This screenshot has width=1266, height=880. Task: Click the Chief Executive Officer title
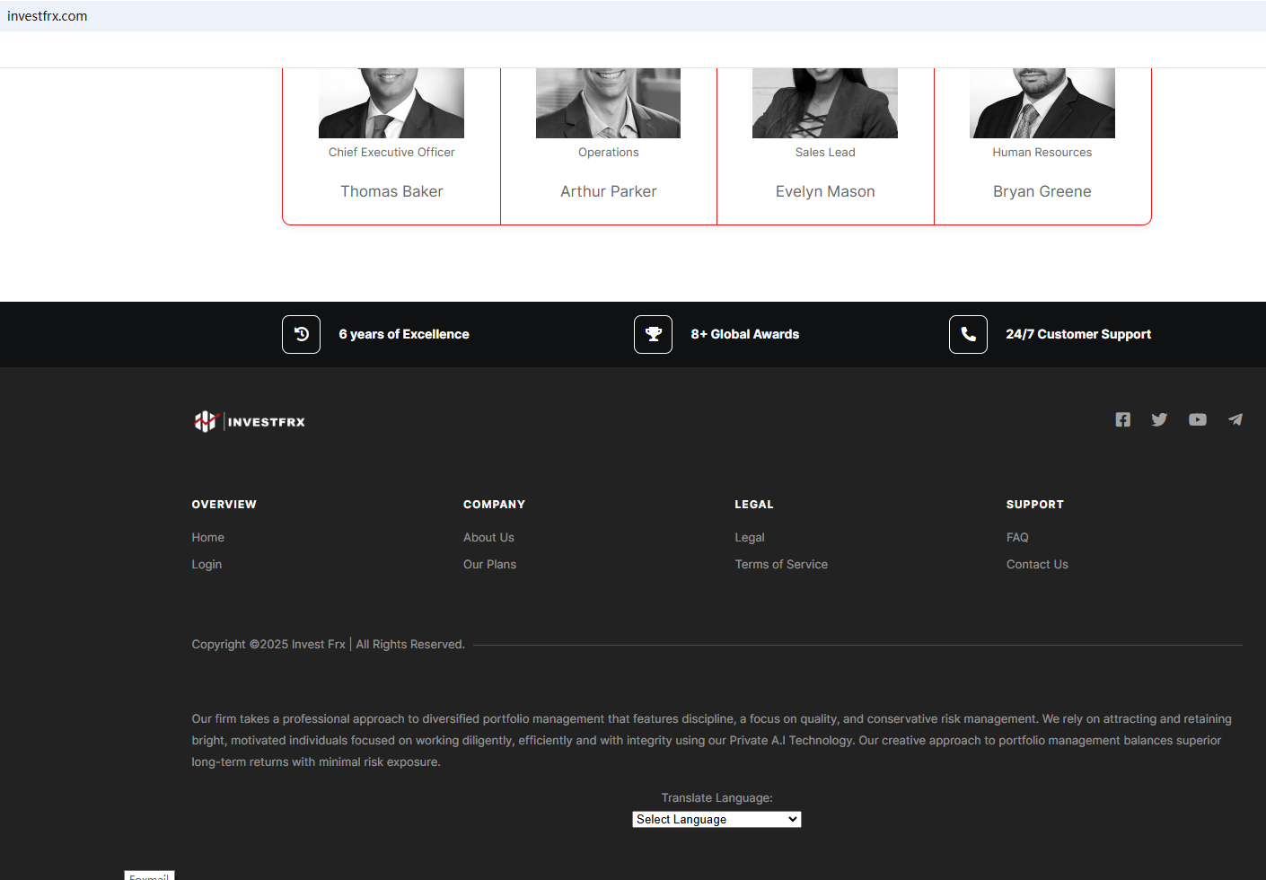click(391, 152)
